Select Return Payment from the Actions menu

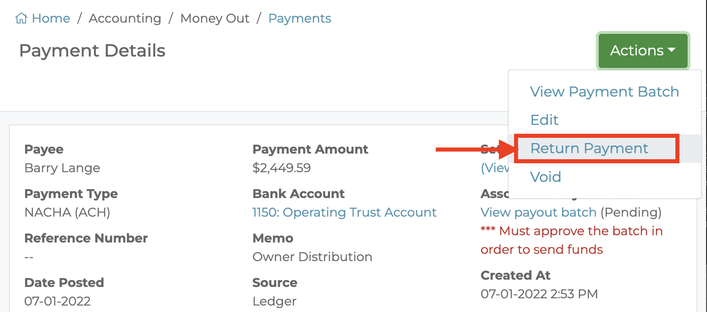pos(589,148)
